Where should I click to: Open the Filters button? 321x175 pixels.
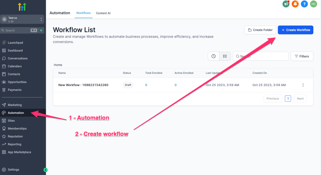point(302,56)
